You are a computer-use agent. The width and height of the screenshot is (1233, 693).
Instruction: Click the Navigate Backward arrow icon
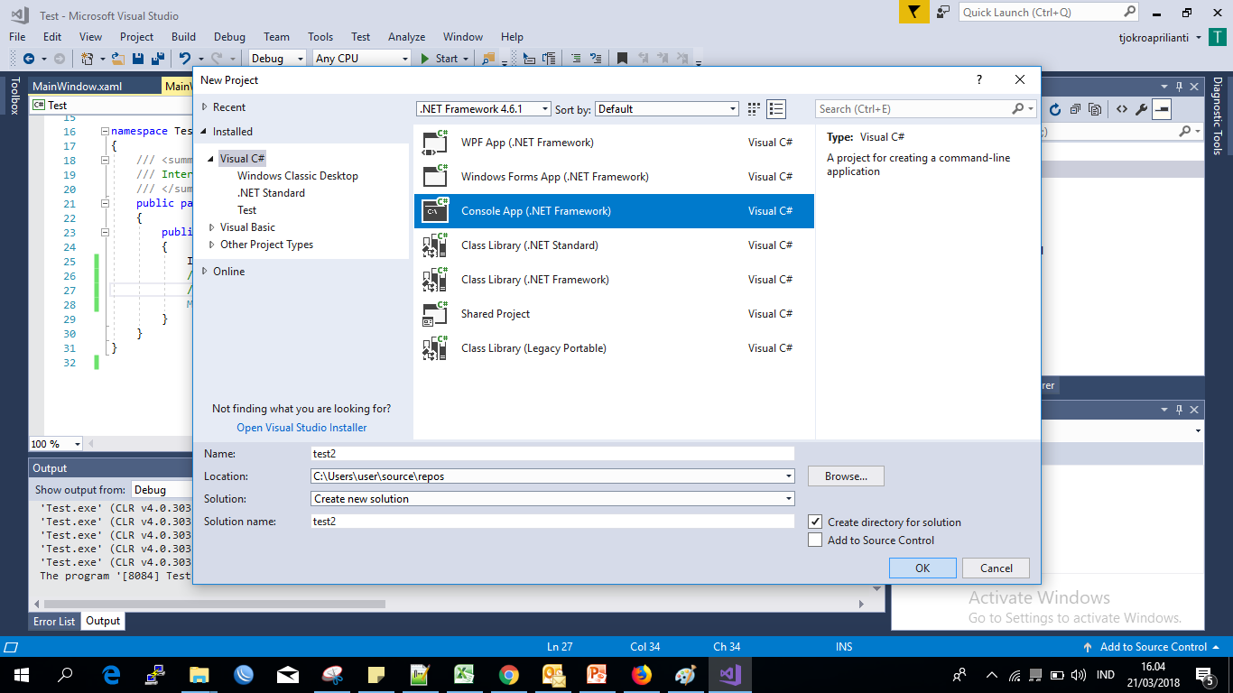30,58
